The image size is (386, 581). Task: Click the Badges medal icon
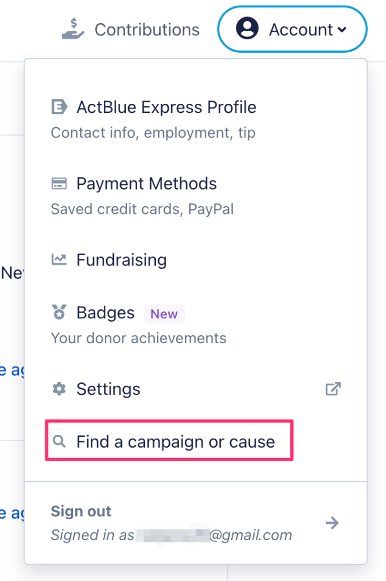point(59,312)
